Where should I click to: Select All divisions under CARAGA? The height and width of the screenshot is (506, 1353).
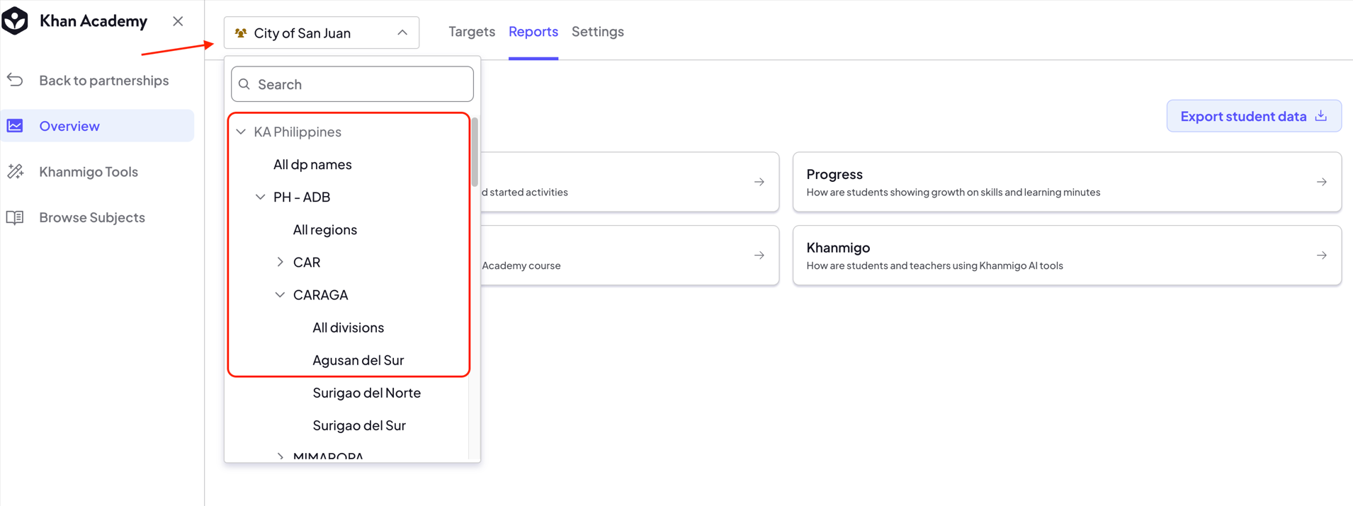348,327
